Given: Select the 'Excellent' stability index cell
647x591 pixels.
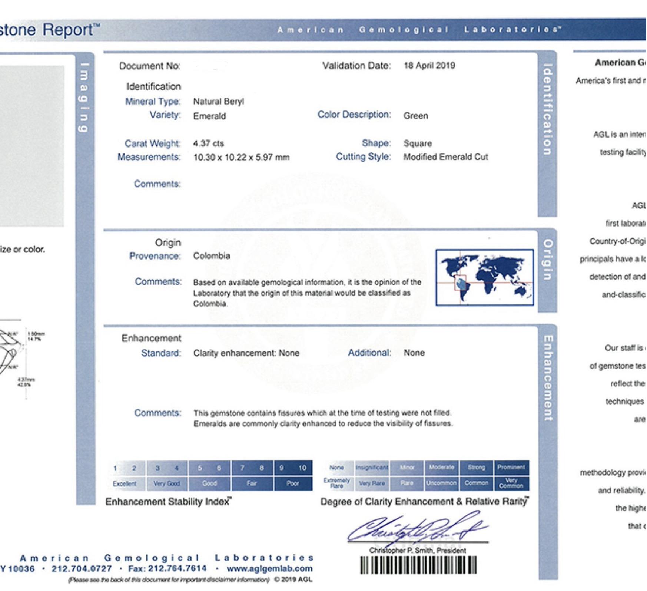Looking at the screenshot, I should coord(125,483).
